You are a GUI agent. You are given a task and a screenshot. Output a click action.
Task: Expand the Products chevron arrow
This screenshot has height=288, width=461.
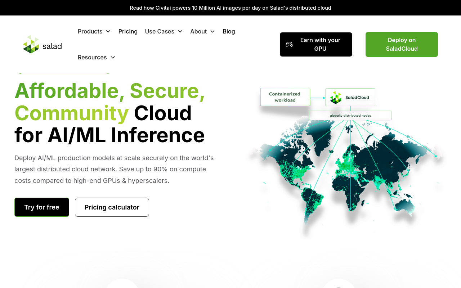point(108,31)
